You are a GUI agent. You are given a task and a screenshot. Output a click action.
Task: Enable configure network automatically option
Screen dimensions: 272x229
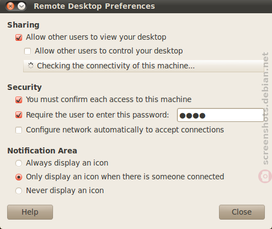19,130
